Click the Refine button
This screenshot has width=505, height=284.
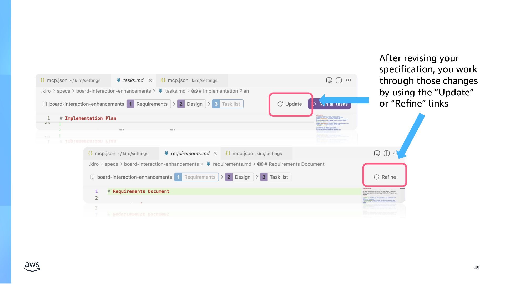(x=385, y=177)
